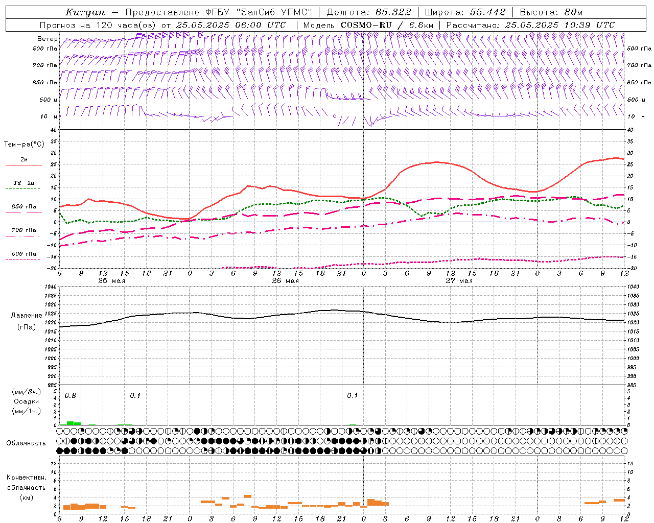Click the "Широта: 55.442" header field
The width and height of the screenshot is (654, 523).
465,12
